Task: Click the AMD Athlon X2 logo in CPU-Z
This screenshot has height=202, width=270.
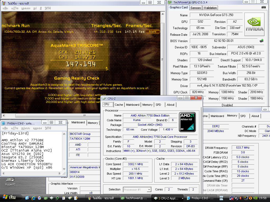Action: [x=187, y=122]
